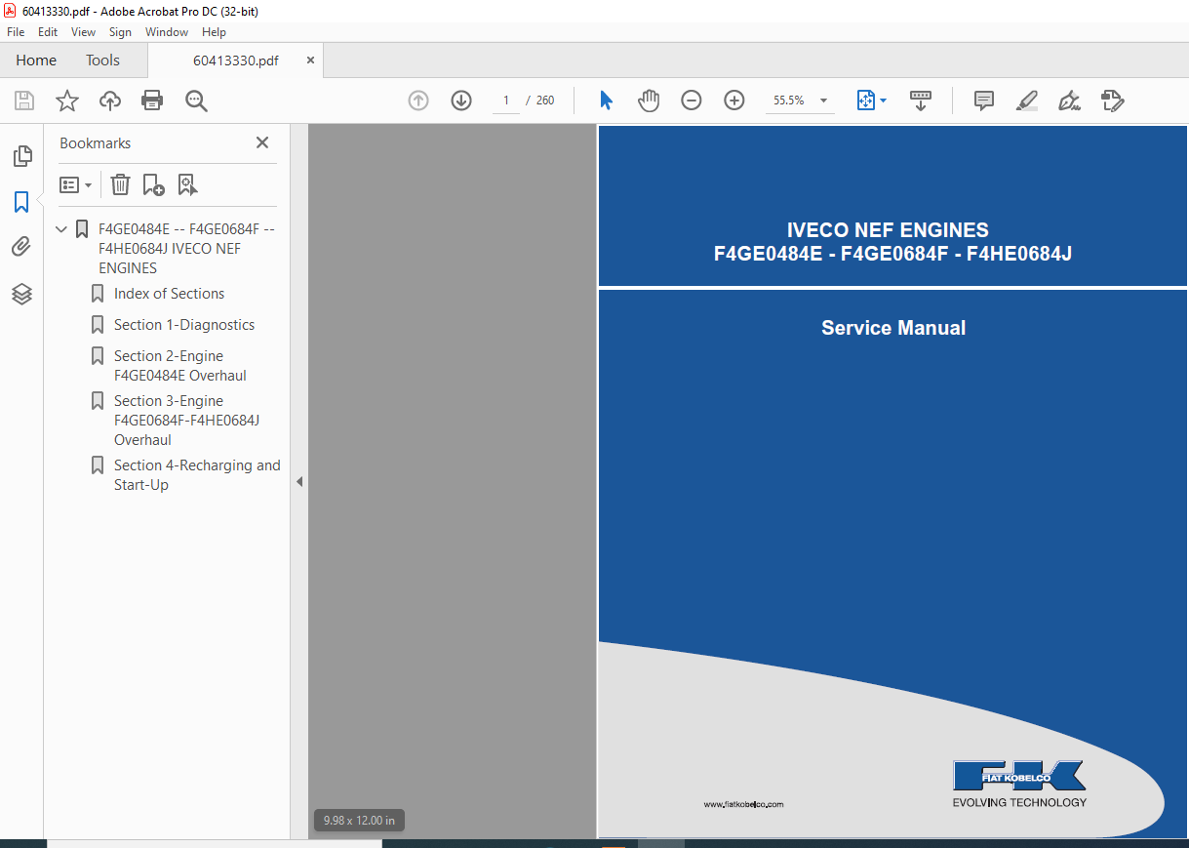Open the View menu
The width and height of the screenshot is (1189, 848).
point(83,32)
